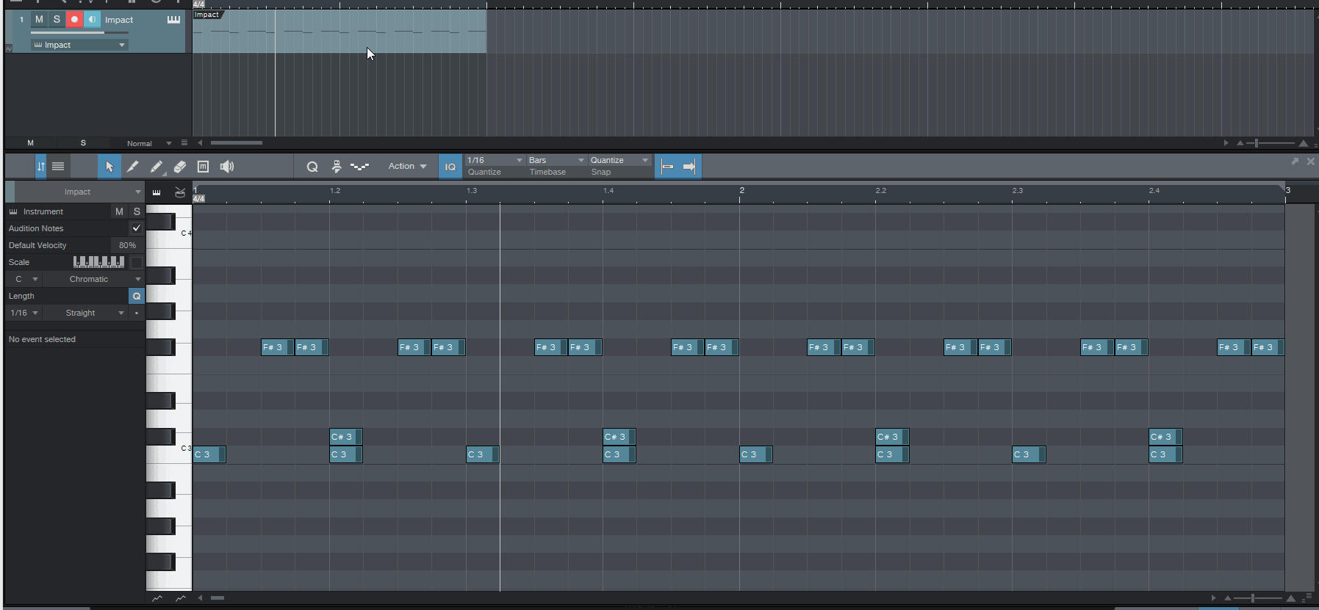
Task: Open the Quantize Snap dropdown
Action: pos(619,160)
